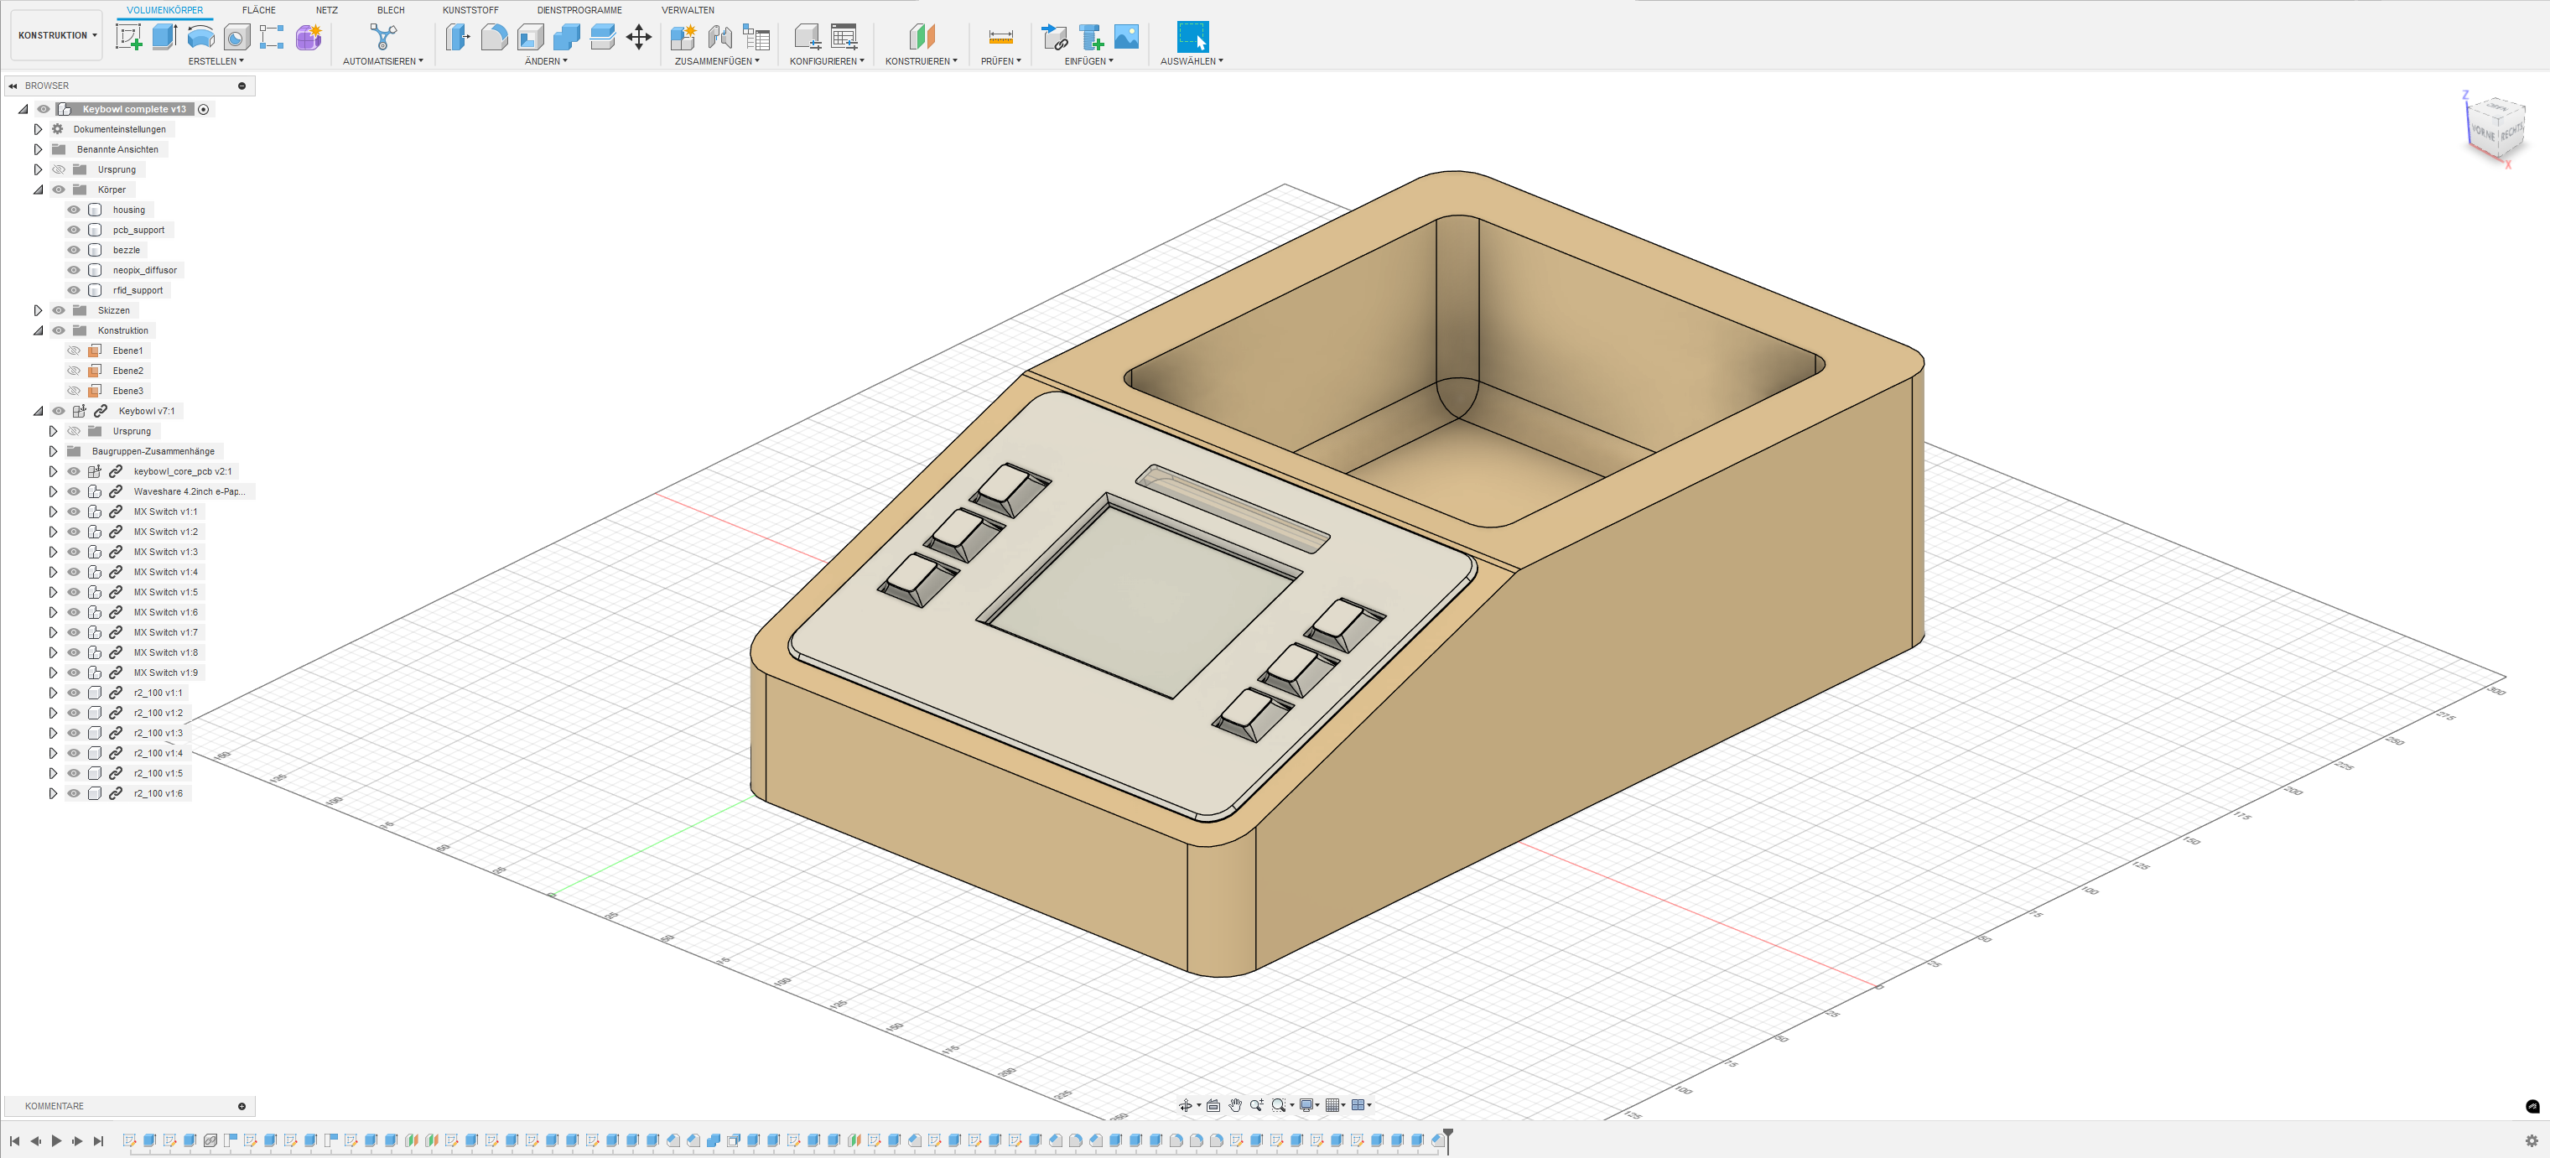Show the hidden Ebene1 plane

click(75, 351)
